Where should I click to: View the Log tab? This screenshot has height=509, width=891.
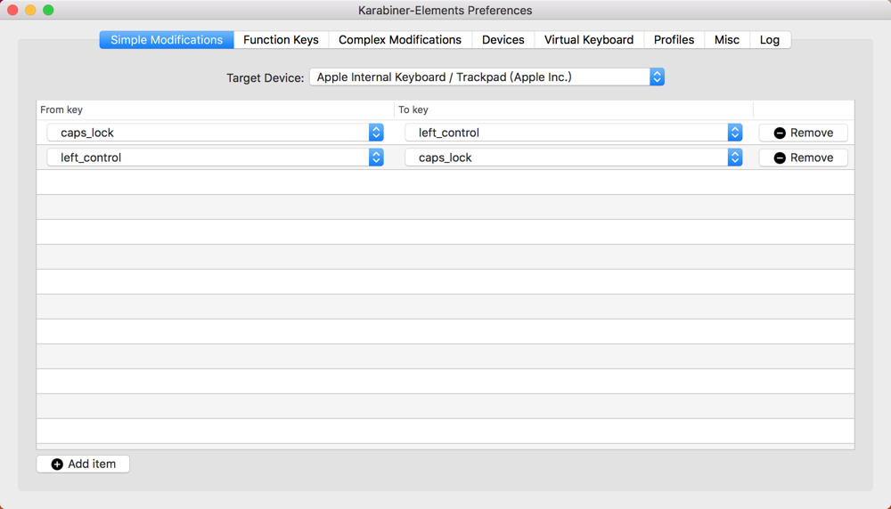tap(770, 40)
